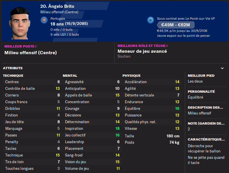Select the Meneur de jeu avancé role
This screenshot has height=173, width=229.
[x=142, y=51]
